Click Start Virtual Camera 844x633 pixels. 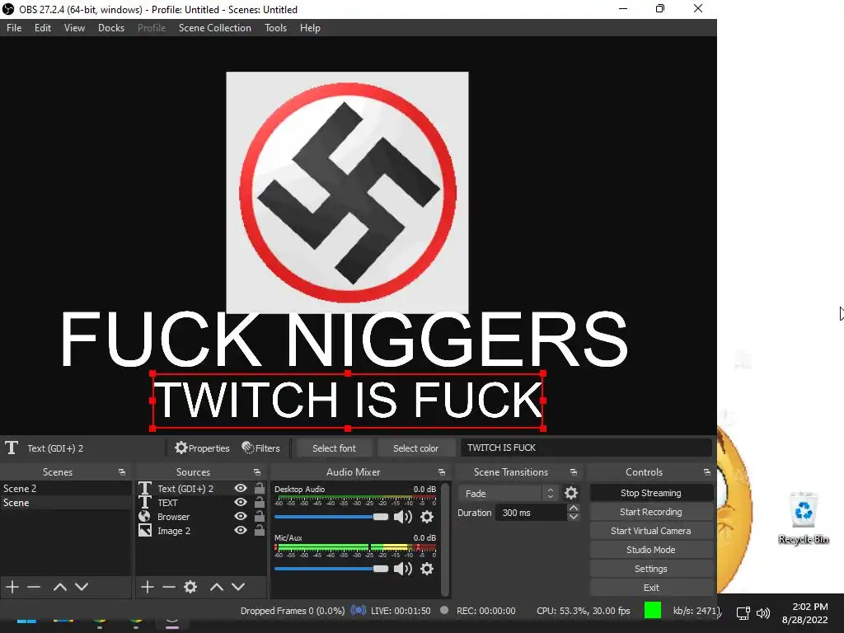(x=651, y=531)
